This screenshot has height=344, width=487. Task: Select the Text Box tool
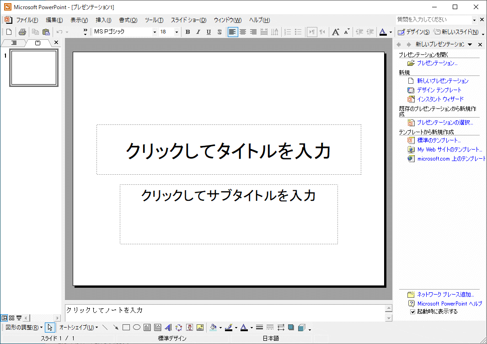(146, 327)
